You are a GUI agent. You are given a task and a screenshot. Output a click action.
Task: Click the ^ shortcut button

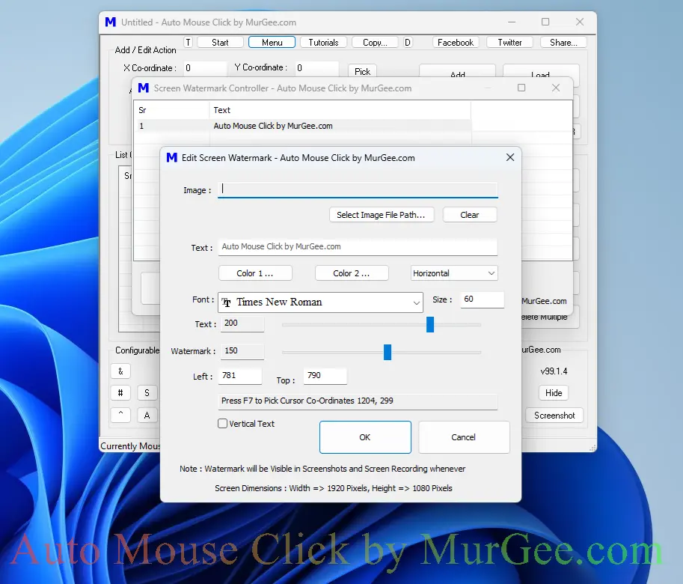point(120,415)
